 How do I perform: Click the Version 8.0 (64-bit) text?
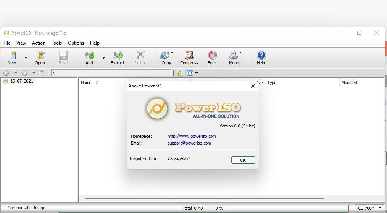[x=237, y=126]
